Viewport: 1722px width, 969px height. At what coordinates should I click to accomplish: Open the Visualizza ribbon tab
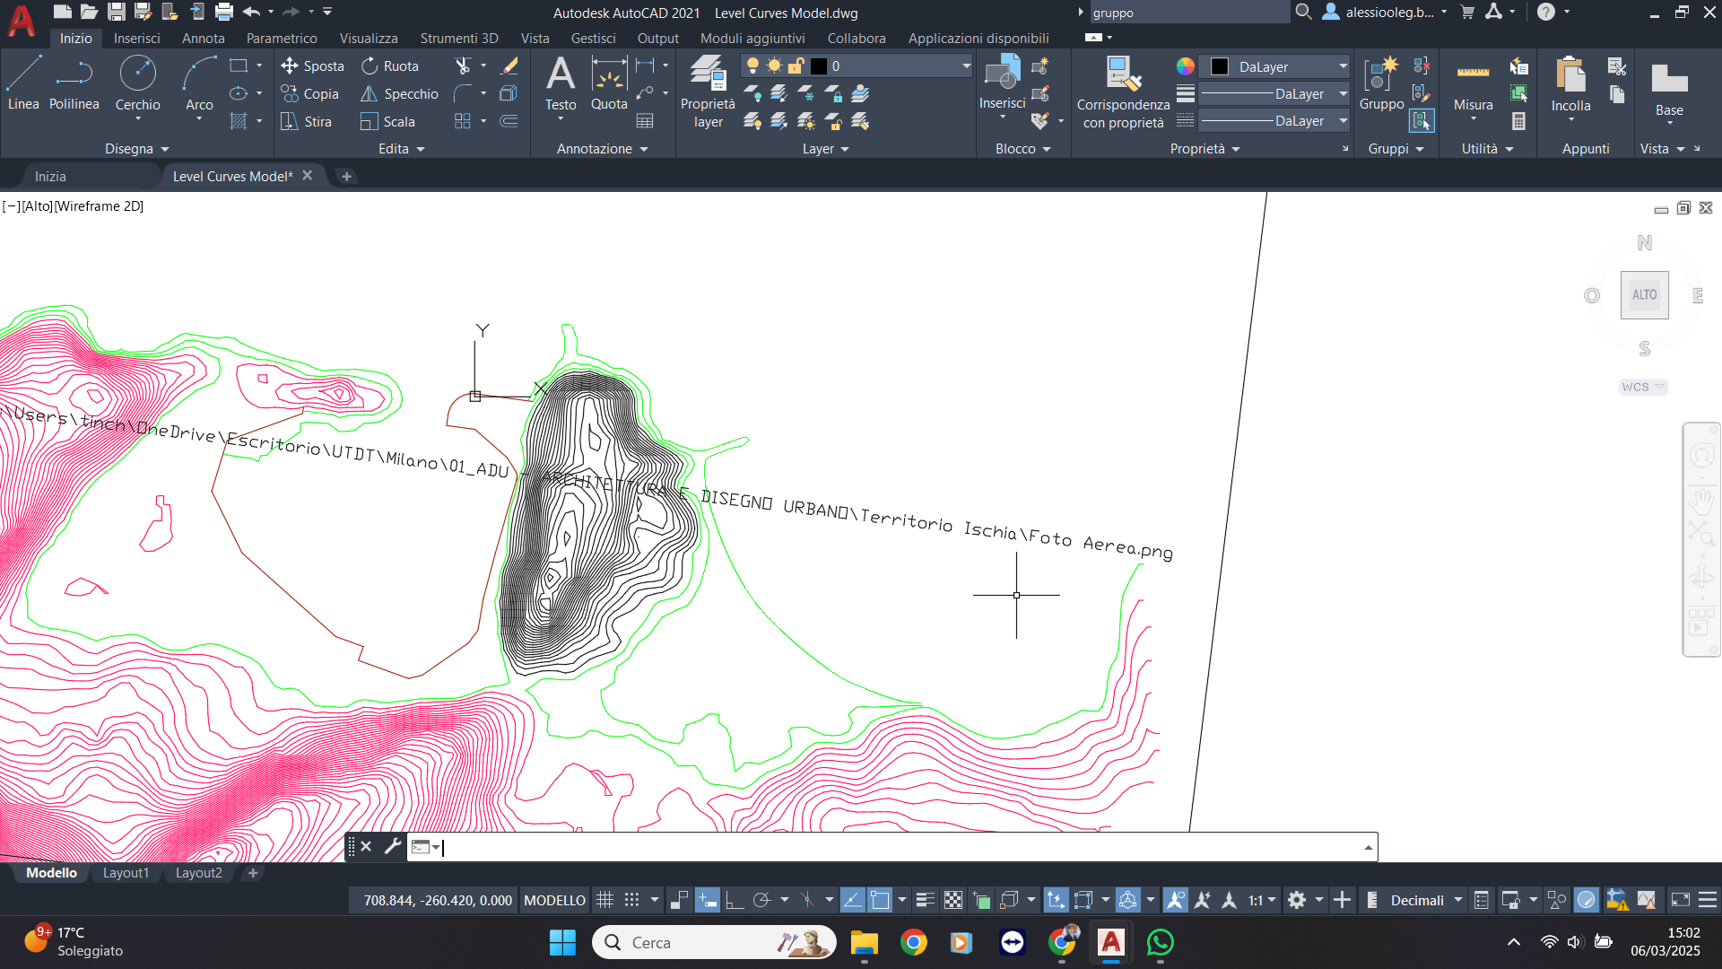369,39
